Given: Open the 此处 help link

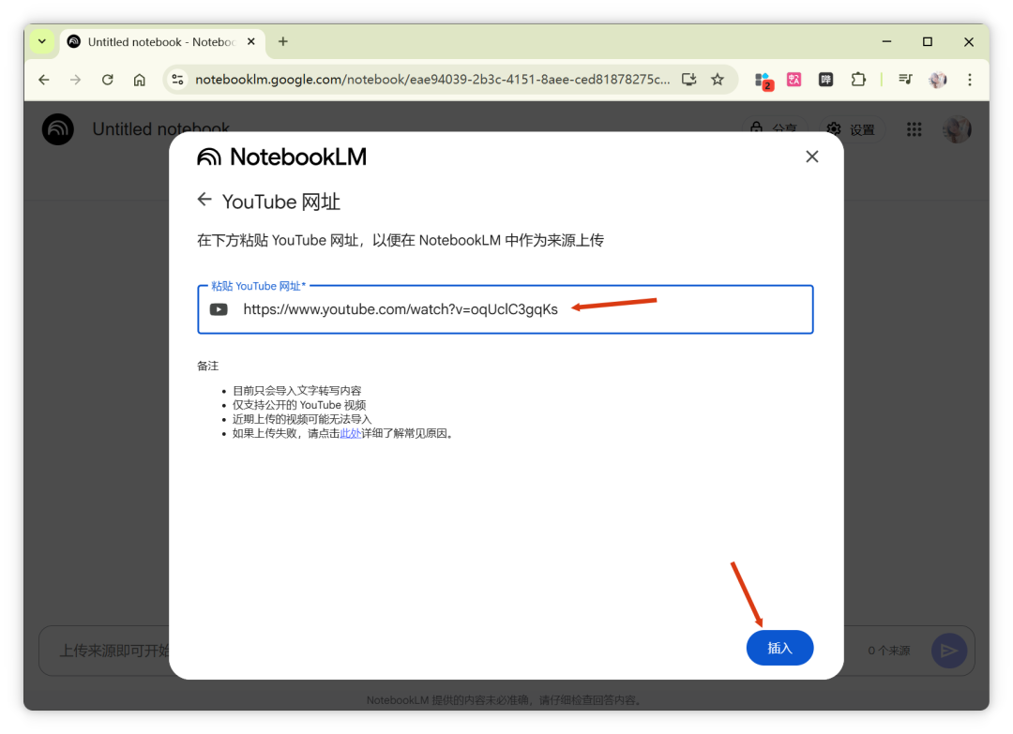Looking at the screenshot, I should coord(350,433).
